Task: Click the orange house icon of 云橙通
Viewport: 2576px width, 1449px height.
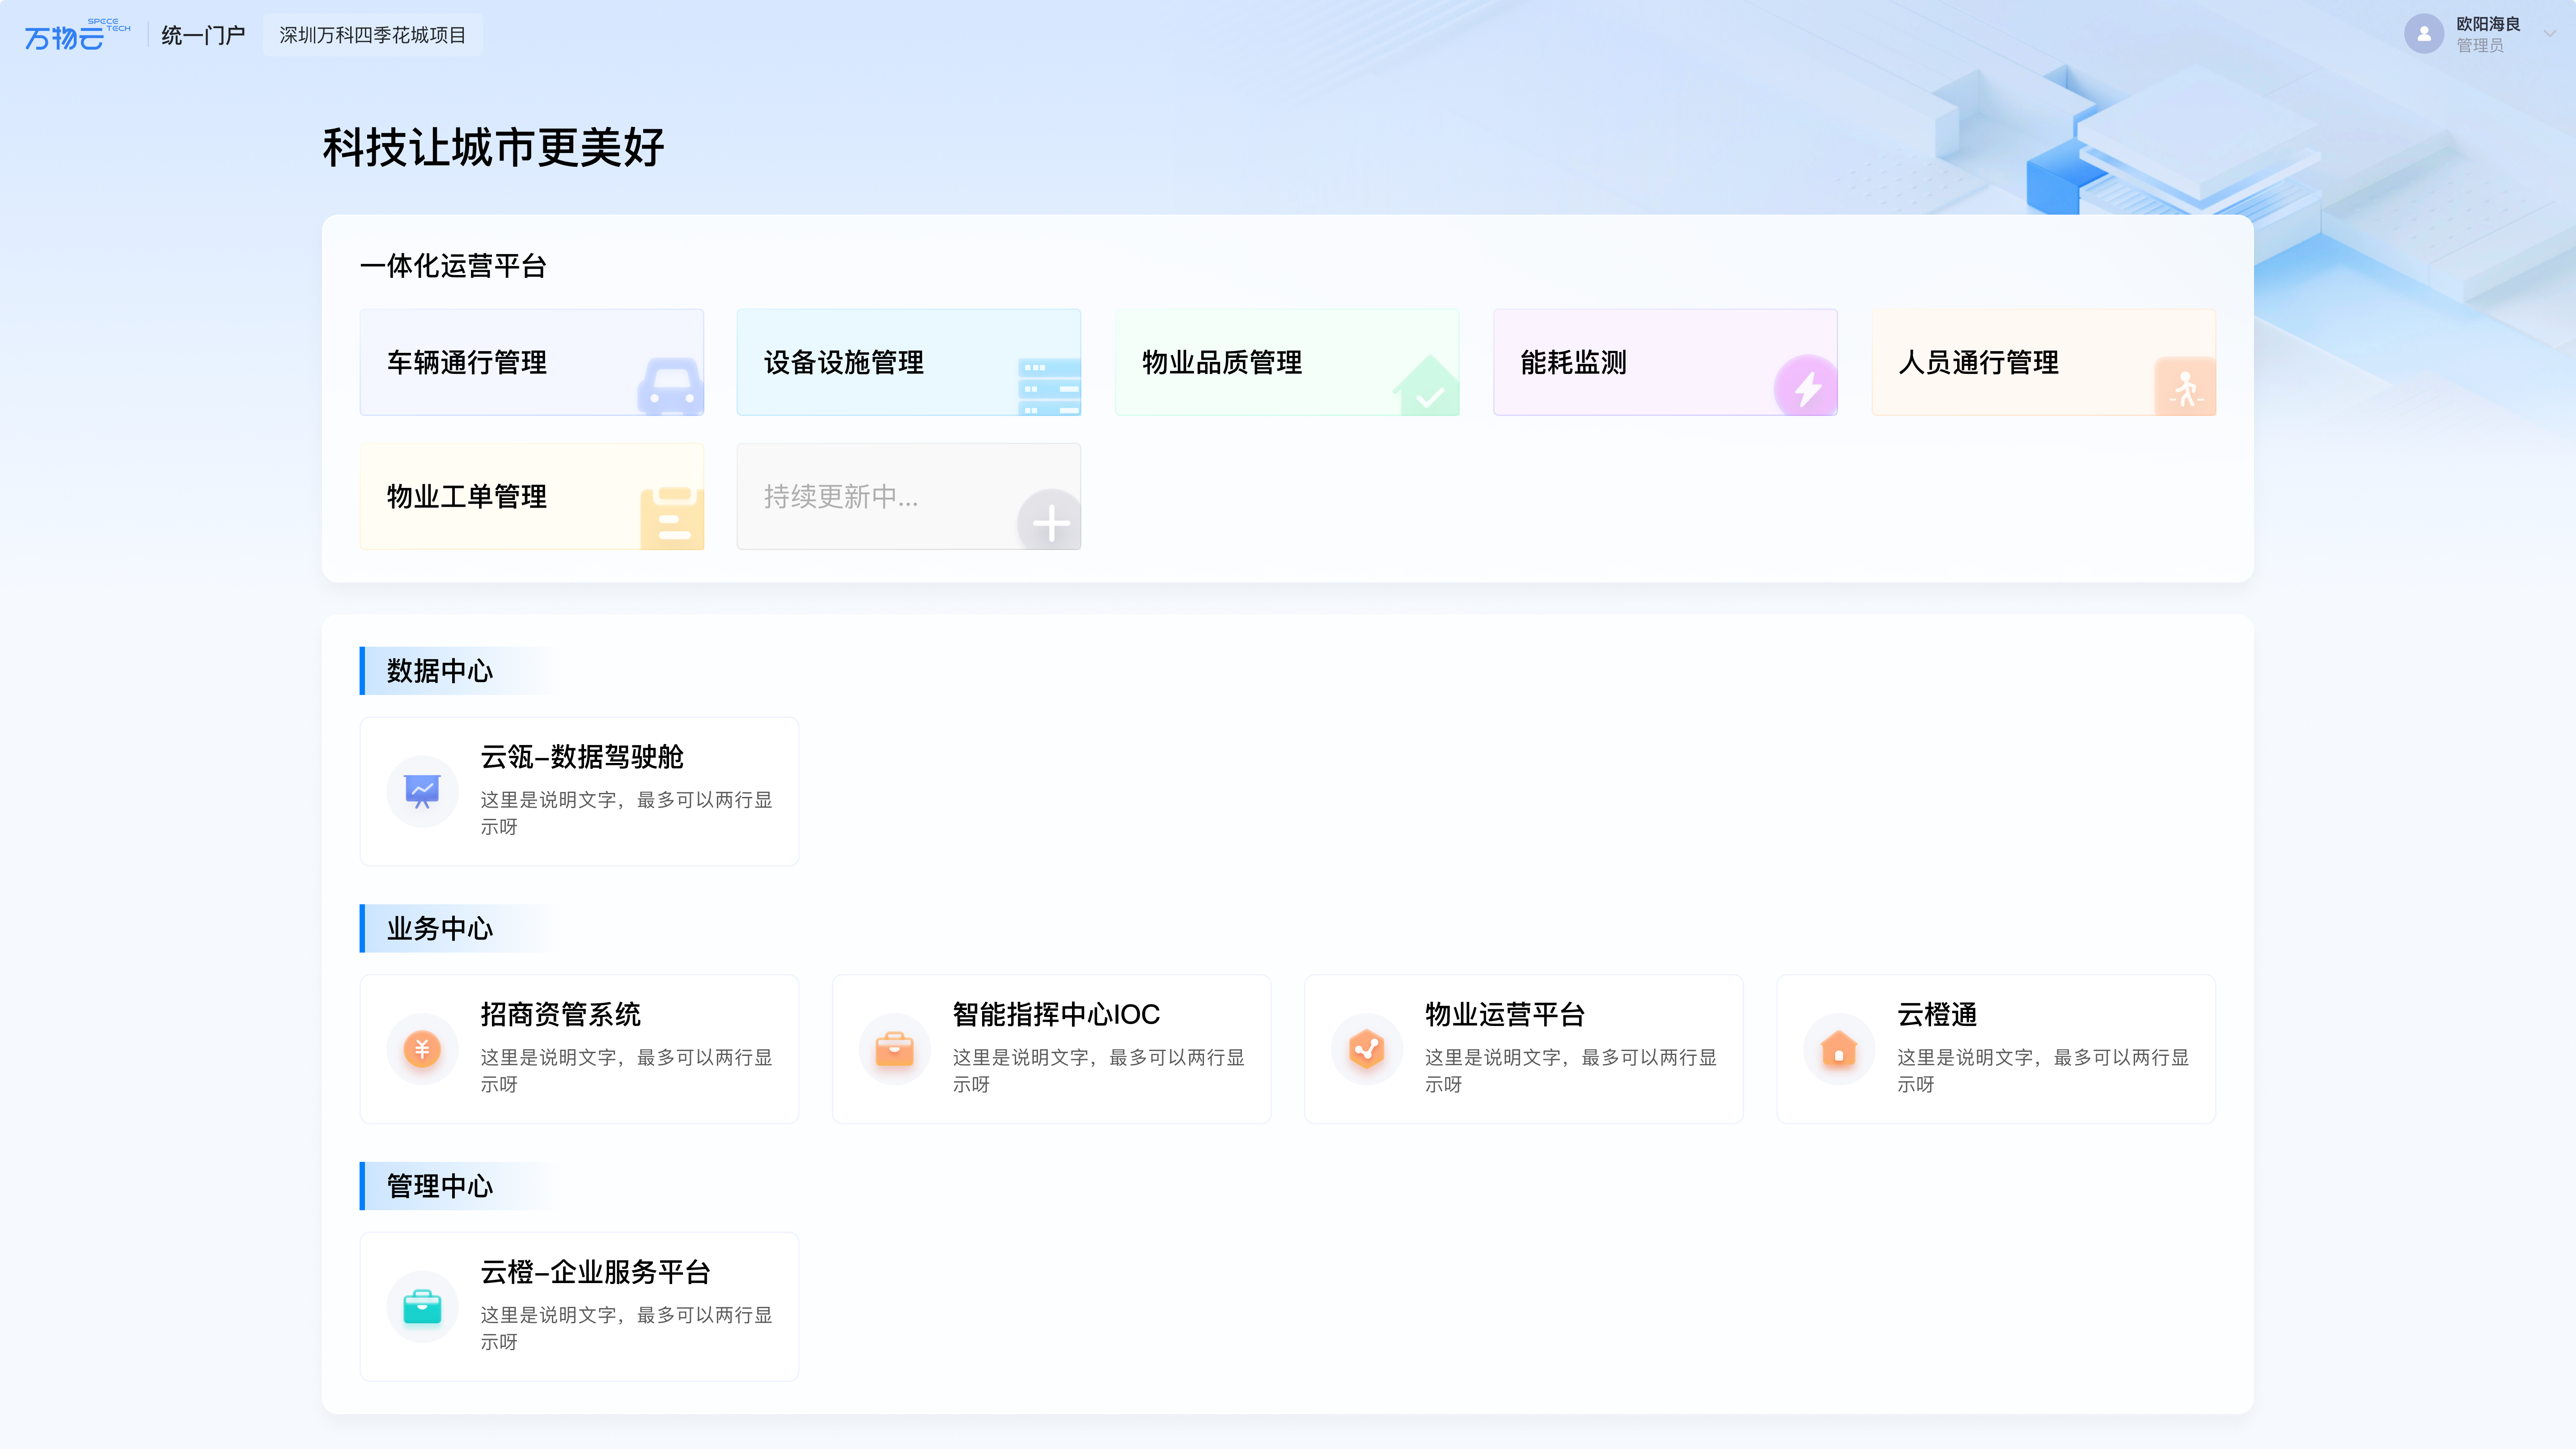Action: tap(1838, 1049)
